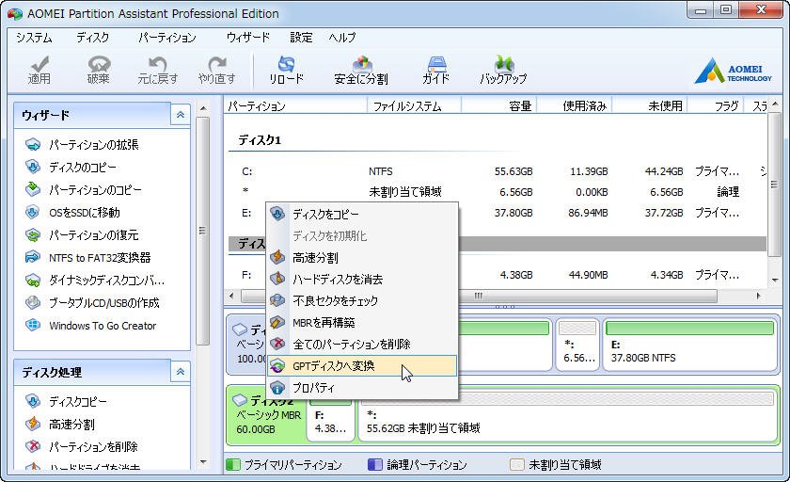
Task: Sort by the 使用済み column header
Action: [575, 105]
